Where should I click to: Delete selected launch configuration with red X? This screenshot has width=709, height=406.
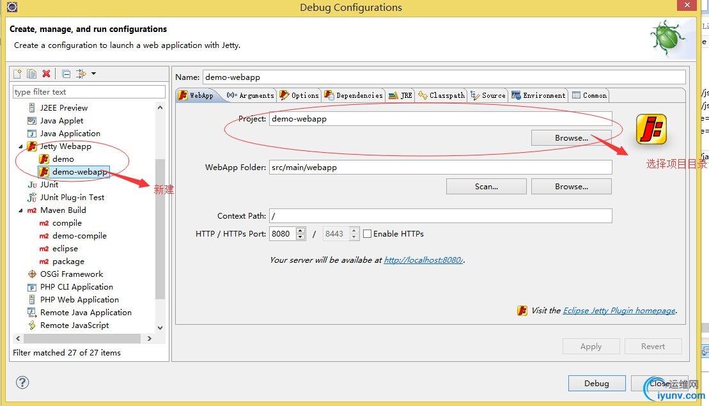point(46,74)
